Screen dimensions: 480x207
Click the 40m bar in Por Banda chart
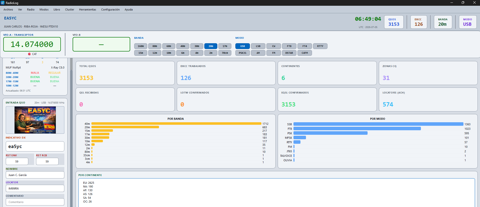click(x=176, y=123)
